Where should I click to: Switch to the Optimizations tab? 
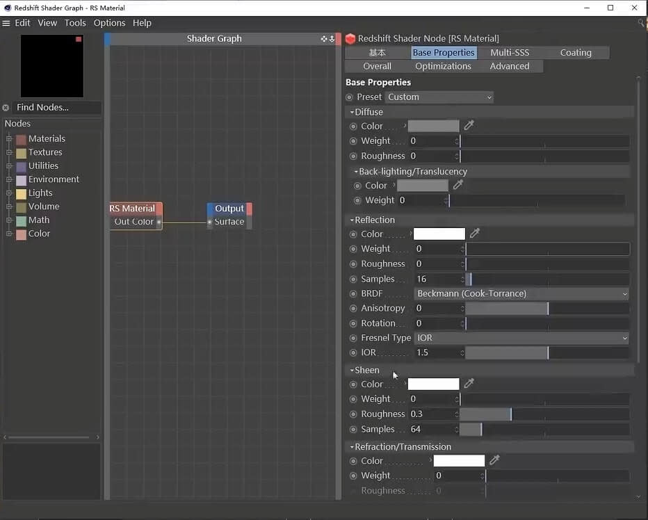(x=443, y=66)
